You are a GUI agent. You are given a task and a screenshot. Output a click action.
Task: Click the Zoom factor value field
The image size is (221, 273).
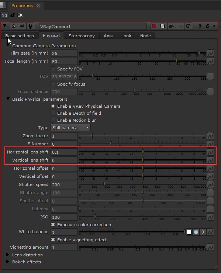tap(64, 136)
